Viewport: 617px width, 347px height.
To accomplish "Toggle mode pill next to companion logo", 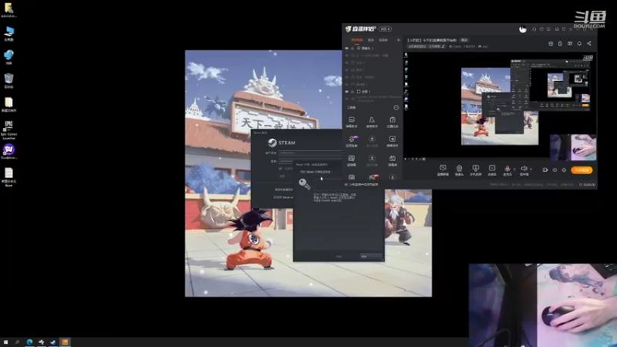I will (385, 29).
